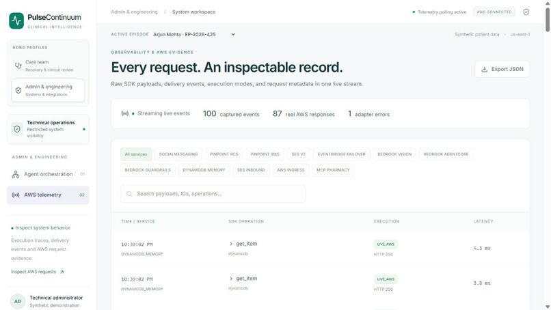Viewport: 551px width, 310px height.
Task: Open Technical operations card
Action: pyautogui.click(x=48, y=129)
